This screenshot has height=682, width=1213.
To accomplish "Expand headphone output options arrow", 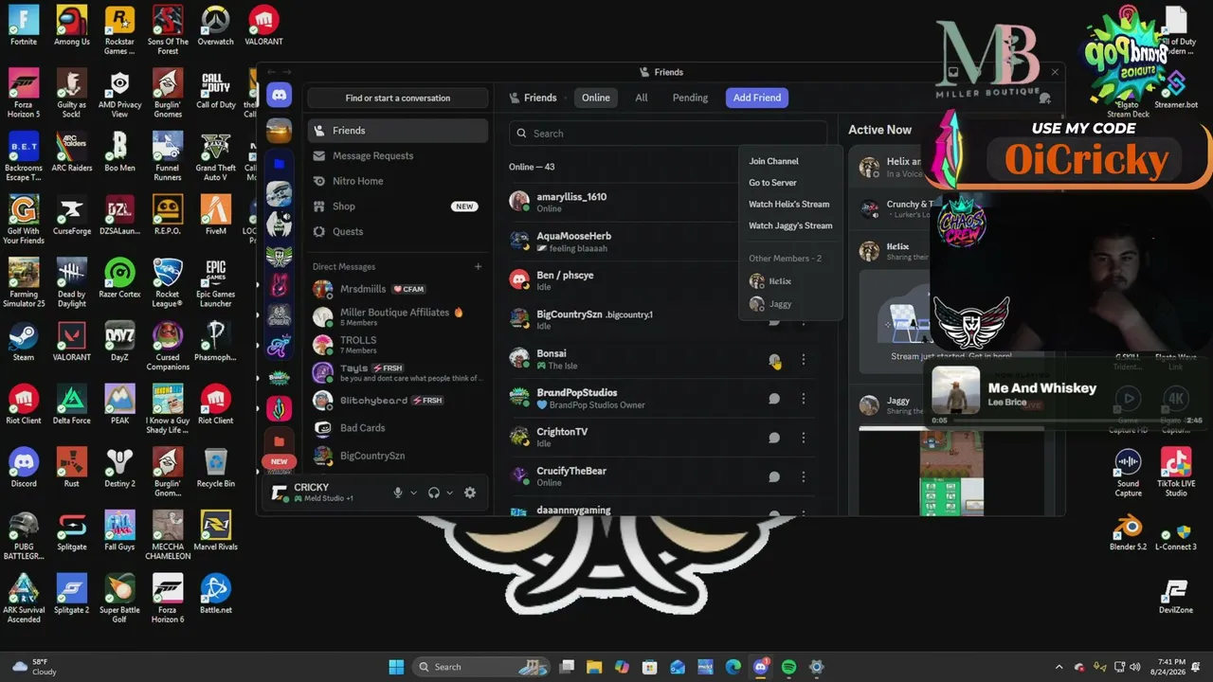I will tap(449, 493).
